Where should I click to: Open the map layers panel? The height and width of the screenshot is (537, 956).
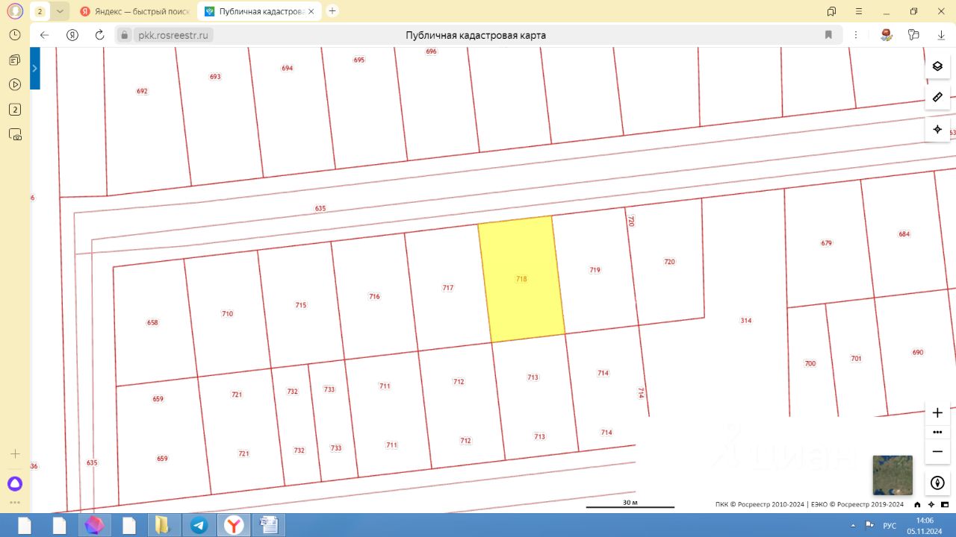(x=937, y=66)
